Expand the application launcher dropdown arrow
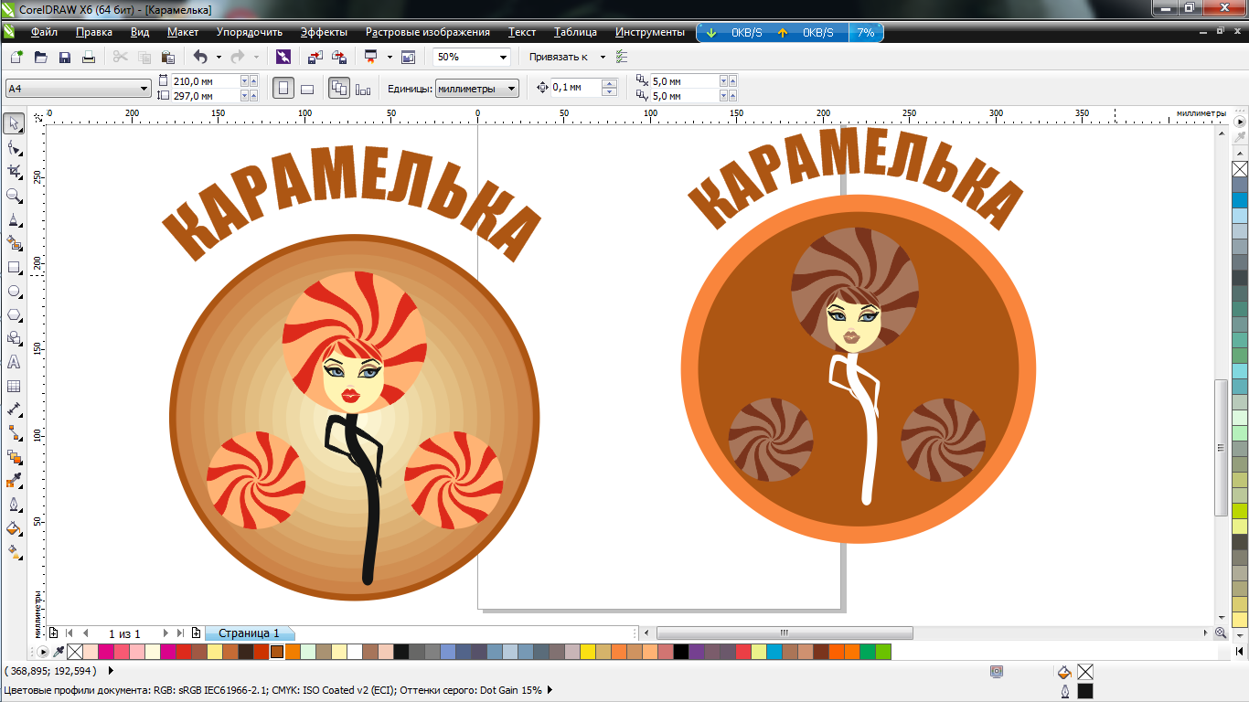1249x702 pixels. point(390,57)
